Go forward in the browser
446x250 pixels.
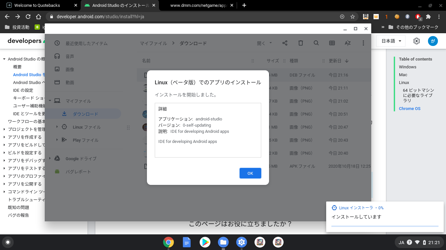[x=18, y=17]
